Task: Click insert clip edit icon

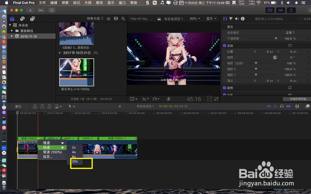Action: [x=42, y=106]
